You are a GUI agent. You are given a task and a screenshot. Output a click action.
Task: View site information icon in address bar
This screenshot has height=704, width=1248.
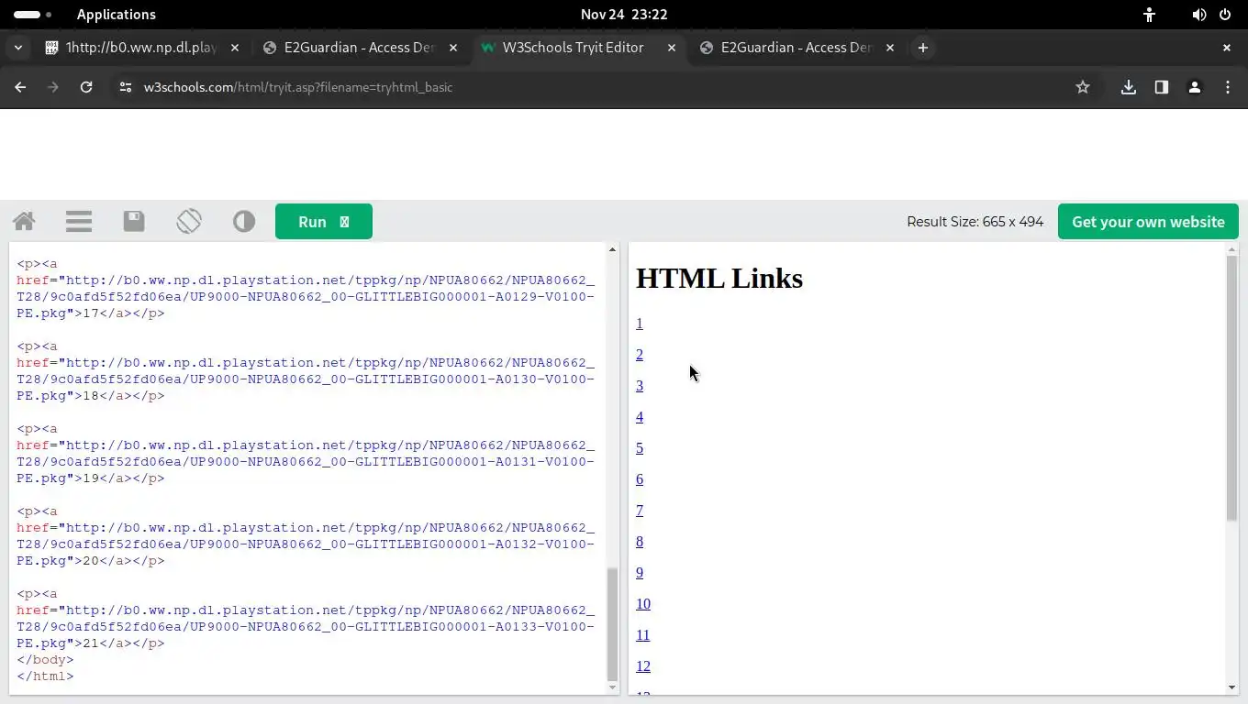(x=126, y=87)
